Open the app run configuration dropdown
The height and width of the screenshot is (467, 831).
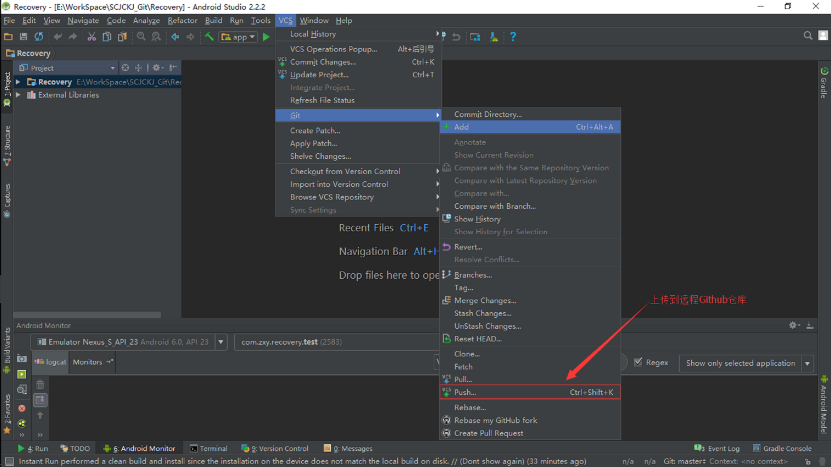238,37
